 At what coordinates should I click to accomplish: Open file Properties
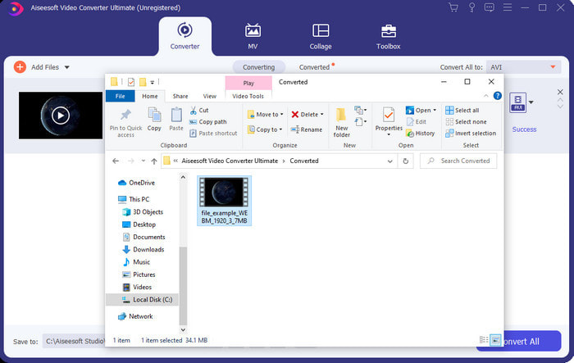[389, 120]
